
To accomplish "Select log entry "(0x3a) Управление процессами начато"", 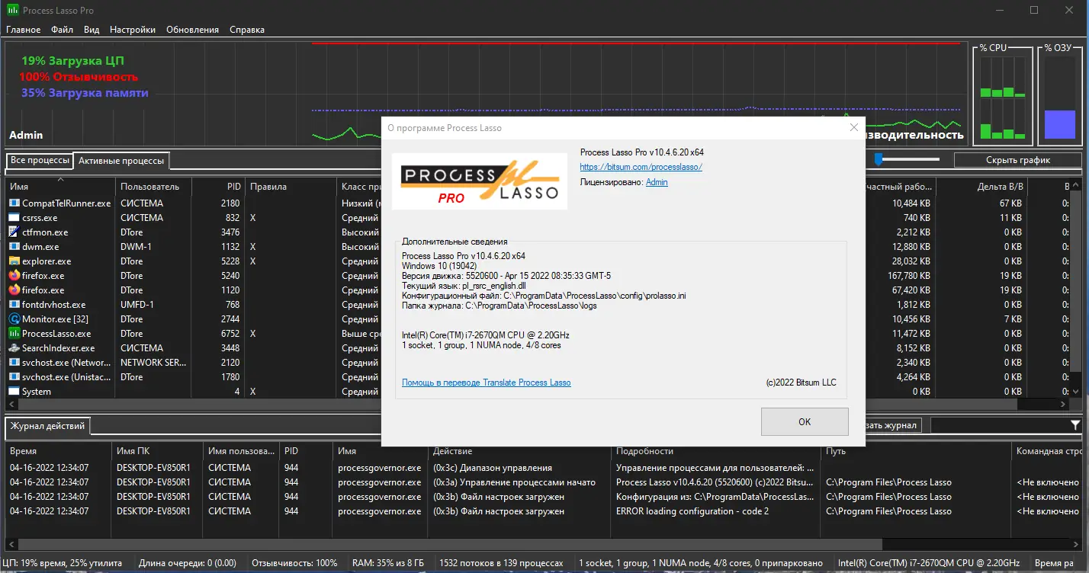I will (x=514, y=482).
